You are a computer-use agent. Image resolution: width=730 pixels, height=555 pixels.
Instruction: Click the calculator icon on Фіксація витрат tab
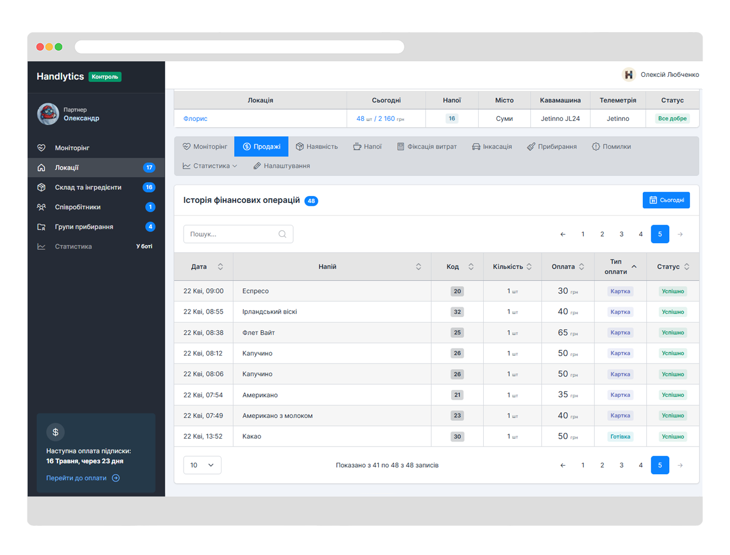point(401,147)
